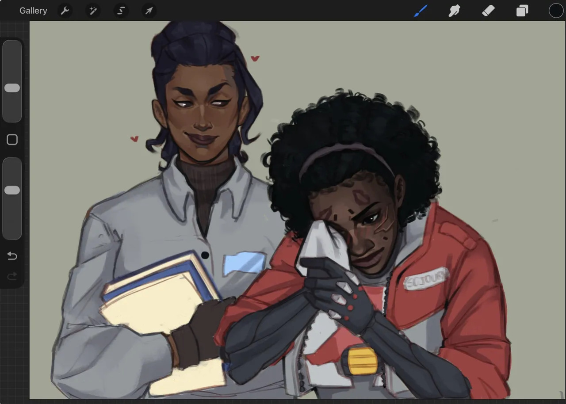
Task: Redo the last undone action
Action: [12, 276]
